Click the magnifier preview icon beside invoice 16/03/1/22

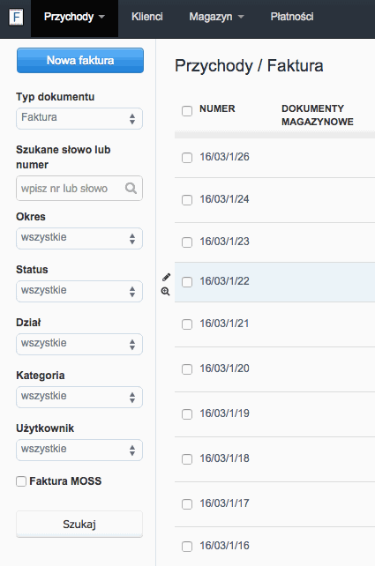click(166, 291)
